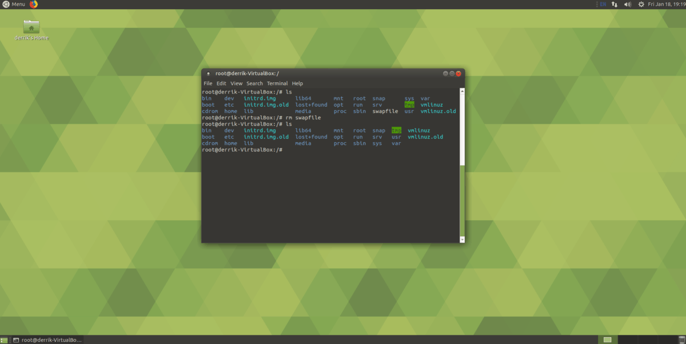The height and width of the screenshot is (344, 686).
Task: Open the session settings gear indicator
Action: (x=641, y=4)
